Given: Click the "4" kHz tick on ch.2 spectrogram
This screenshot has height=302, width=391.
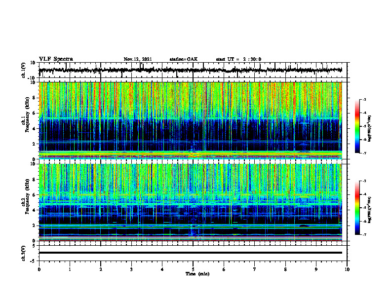Looking at the screenshot, I should [x=35, y=210].
